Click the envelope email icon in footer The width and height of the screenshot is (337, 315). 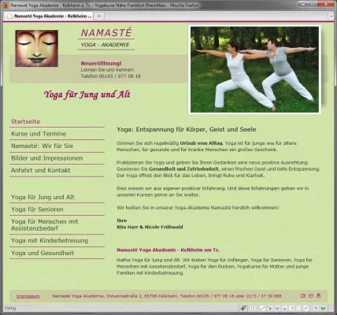point(311,296)
